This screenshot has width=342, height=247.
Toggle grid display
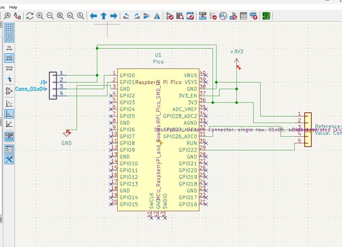[x=9, y=28]
